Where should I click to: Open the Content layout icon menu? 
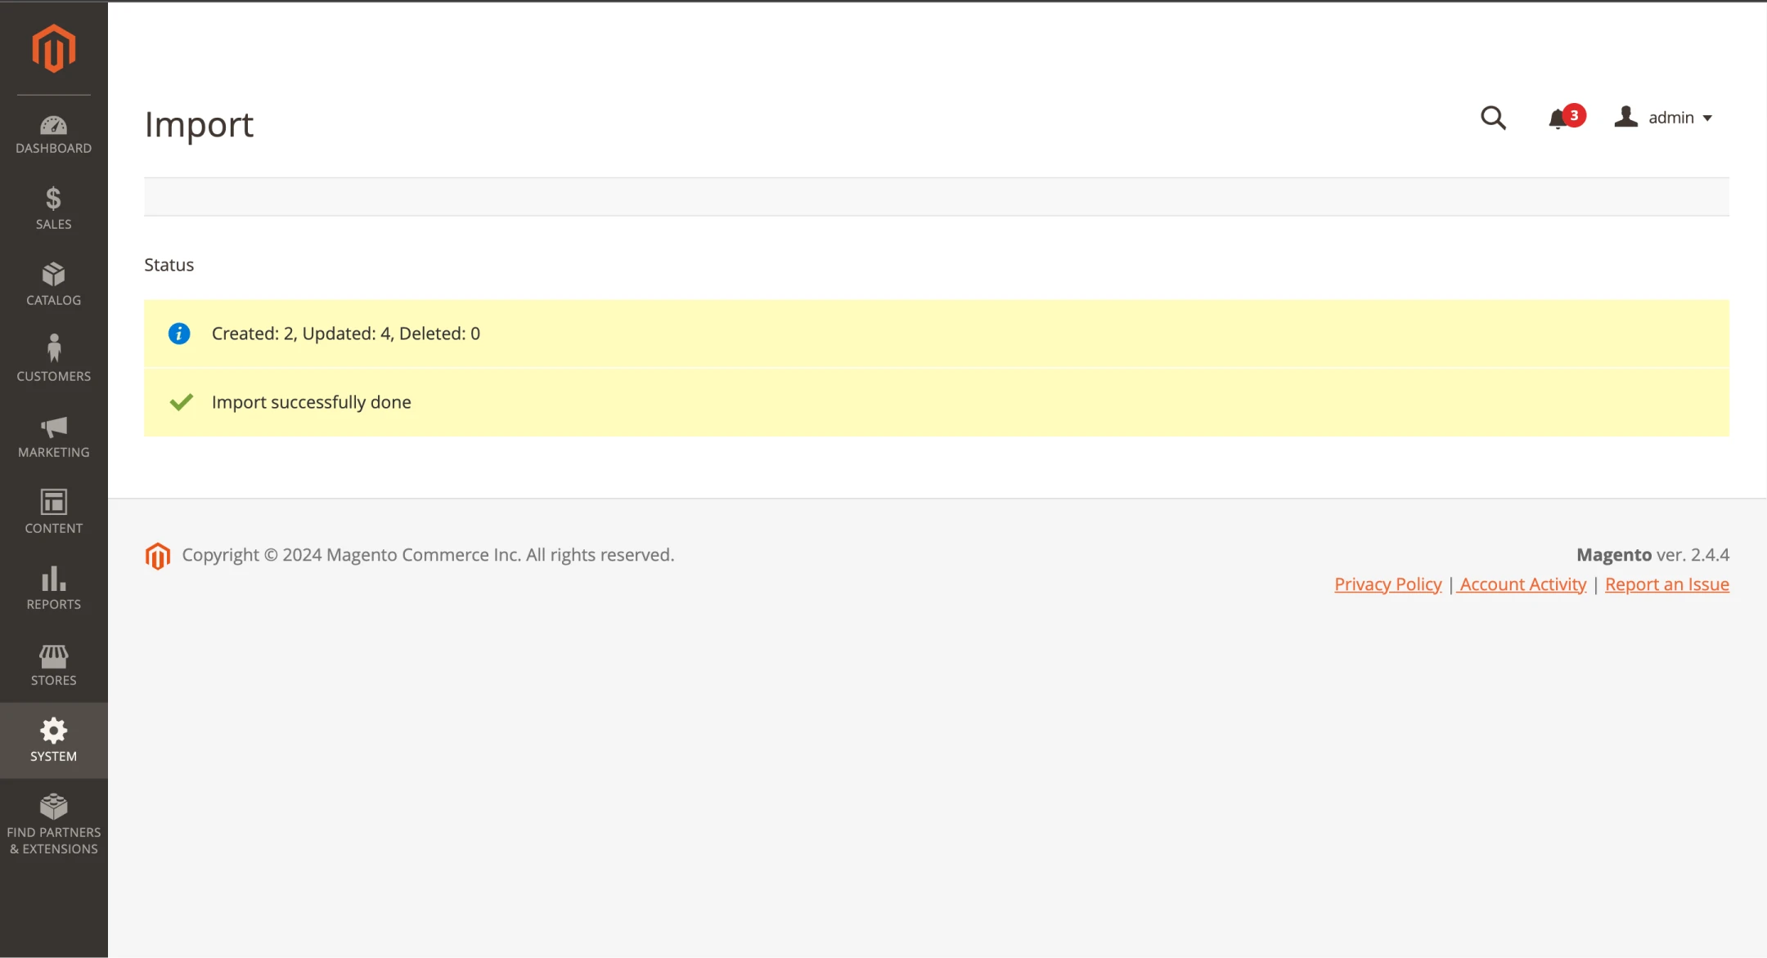[54, 502]
